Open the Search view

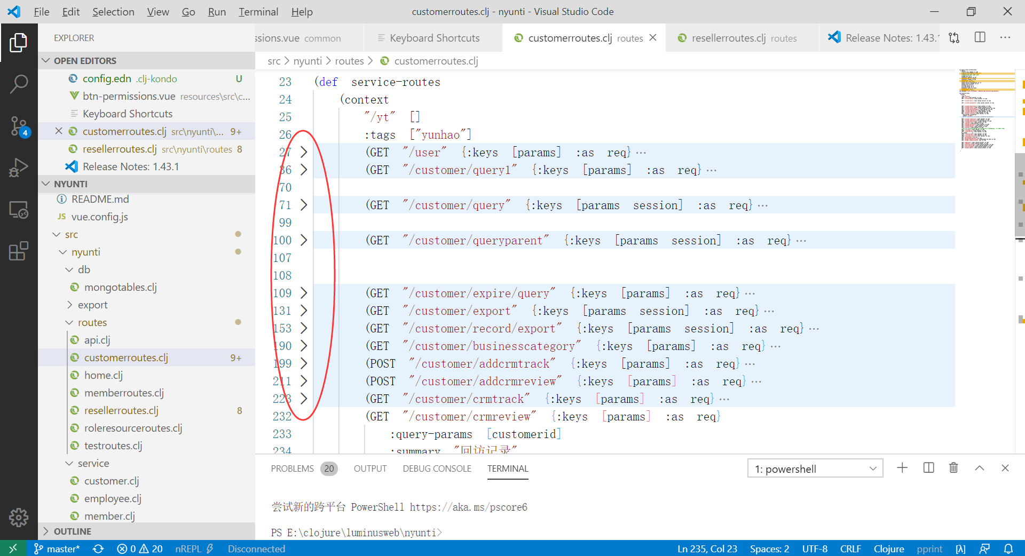(x=19, y=83)
